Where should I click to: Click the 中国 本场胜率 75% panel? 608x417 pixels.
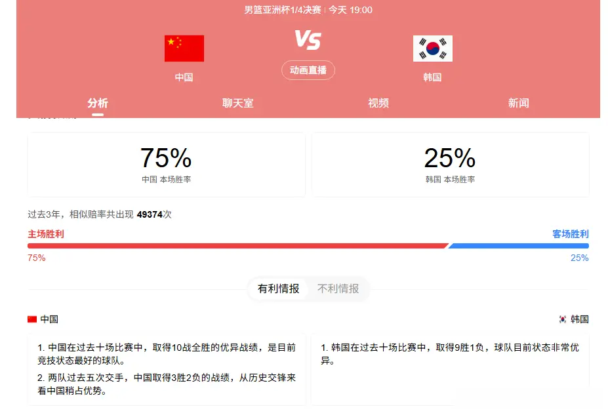pos(165,163)
